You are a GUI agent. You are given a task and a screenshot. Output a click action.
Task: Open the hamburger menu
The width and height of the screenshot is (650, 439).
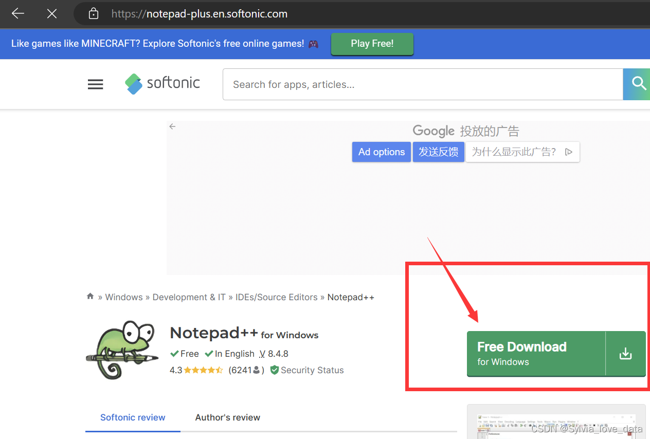point(96,84)
